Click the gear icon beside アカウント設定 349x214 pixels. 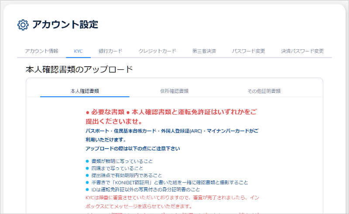23,25
